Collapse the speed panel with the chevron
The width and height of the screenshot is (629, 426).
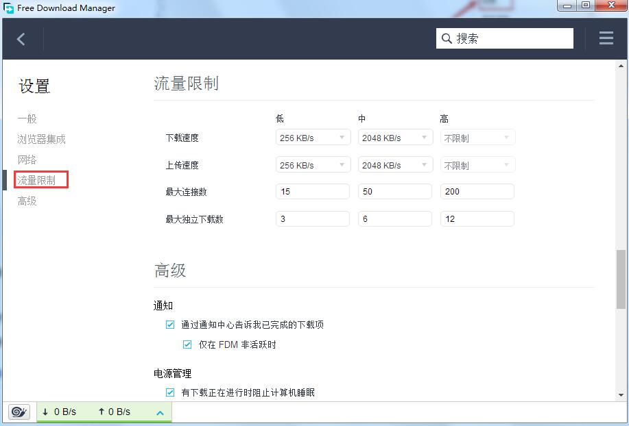coord(160,412)
